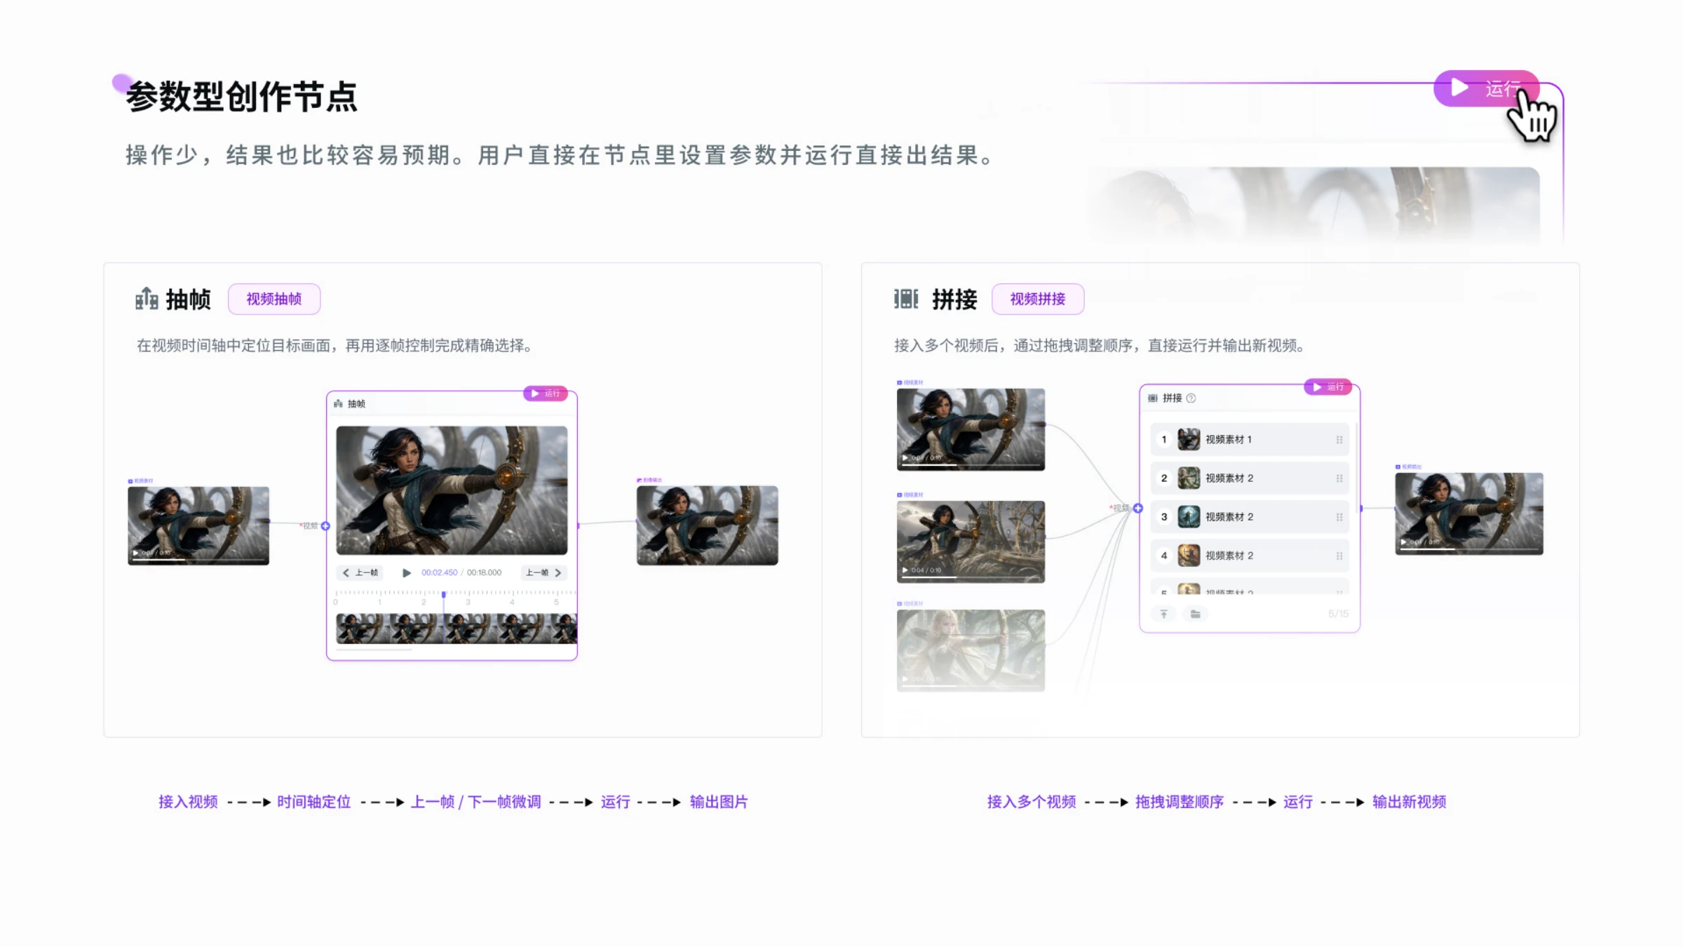Click the 抽帧 node's output port
The height and width of the screenshot is (947, 1683).
[578, 525]
